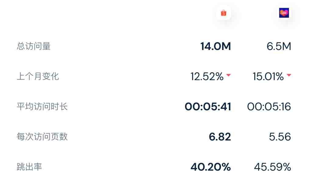This screenshot has height=181, width=310.
Task: Select the 上个月变化 row label
Action: [x=38, y=76]
